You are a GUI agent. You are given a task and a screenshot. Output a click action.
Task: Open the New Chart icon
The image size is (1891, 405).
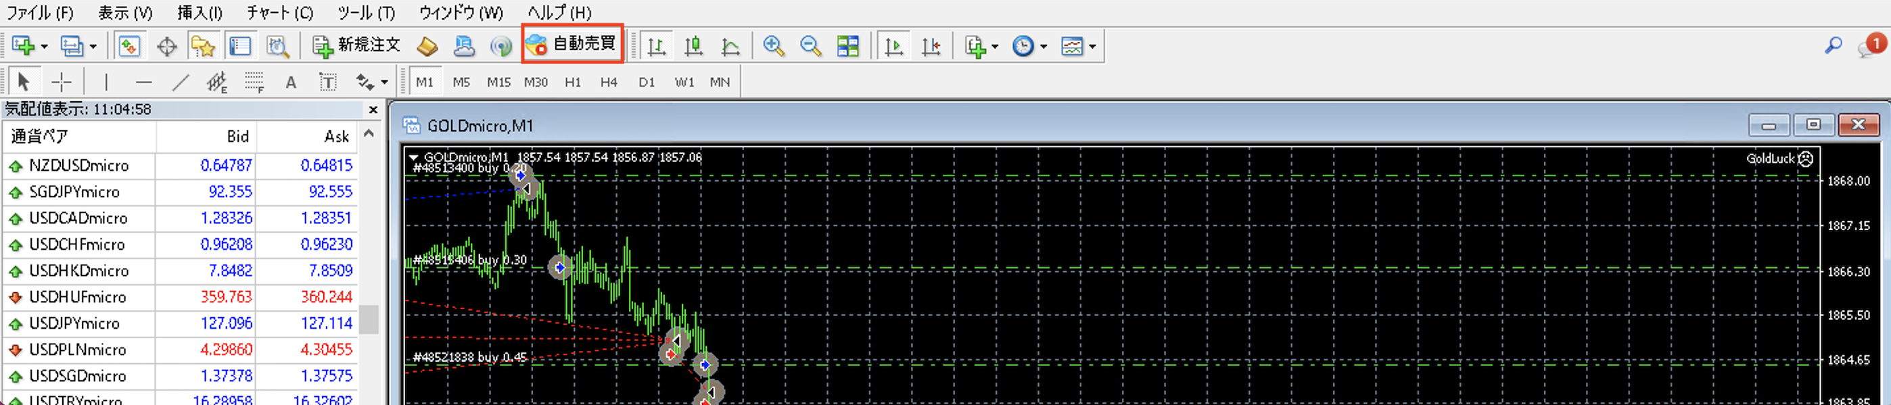[x=24, y=46]
